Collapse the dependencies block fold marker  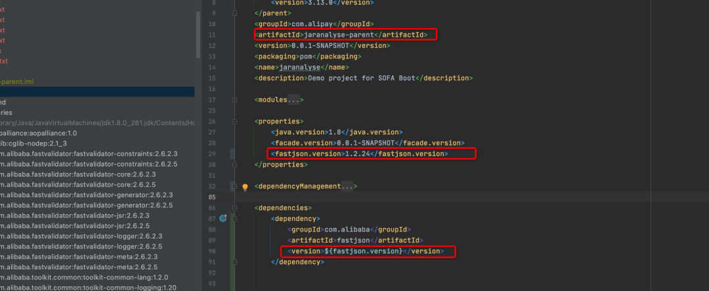click(234, 208)
